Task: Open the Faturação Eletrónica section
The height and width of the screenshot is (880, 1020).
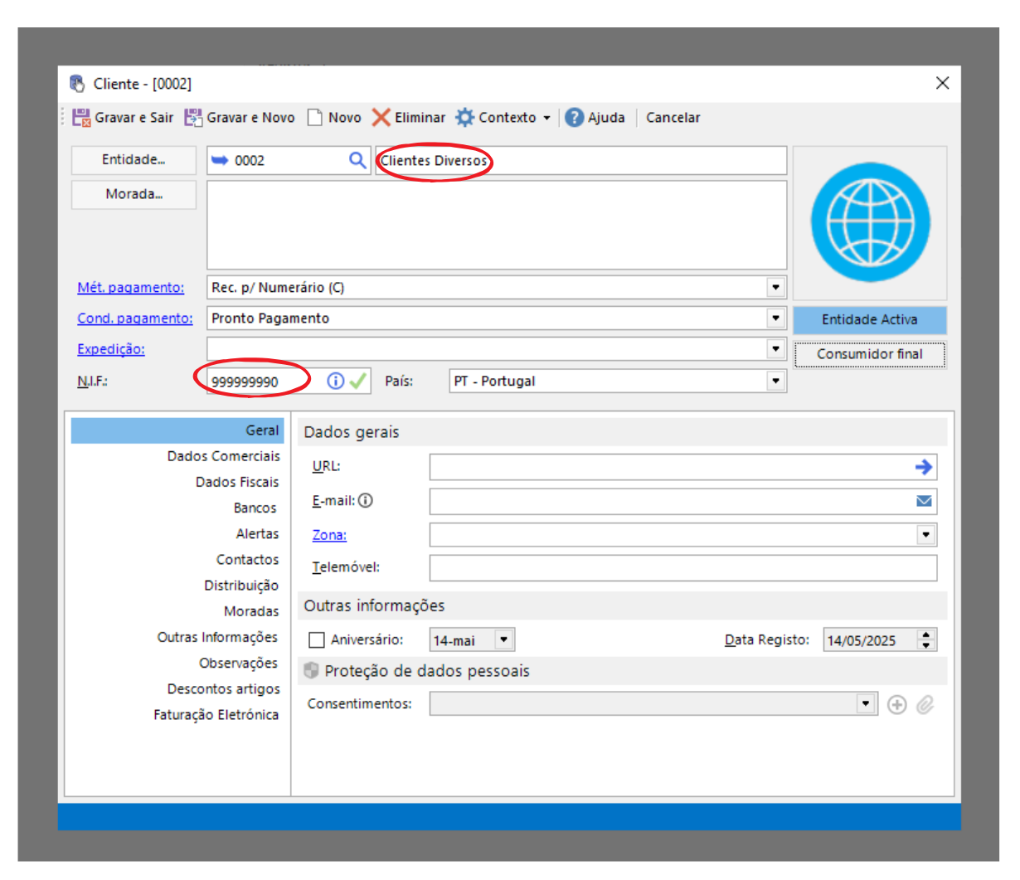Action: 216,715
